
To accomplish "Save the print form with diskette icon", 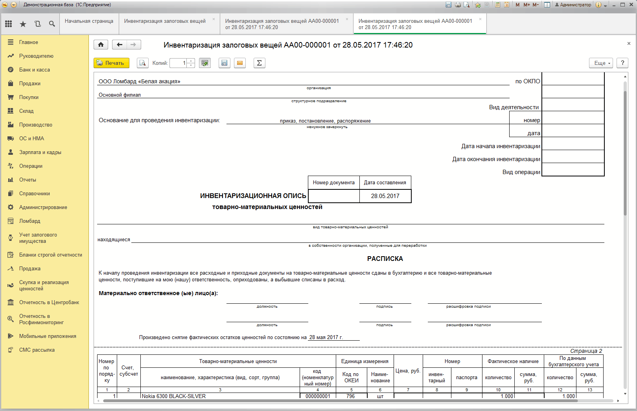I will (224, 63).
